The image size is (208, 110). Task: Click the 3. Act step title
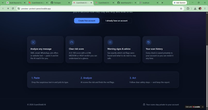133,78
